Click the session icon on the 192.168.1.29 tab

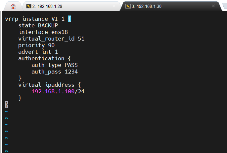click(x=28, y=6)
